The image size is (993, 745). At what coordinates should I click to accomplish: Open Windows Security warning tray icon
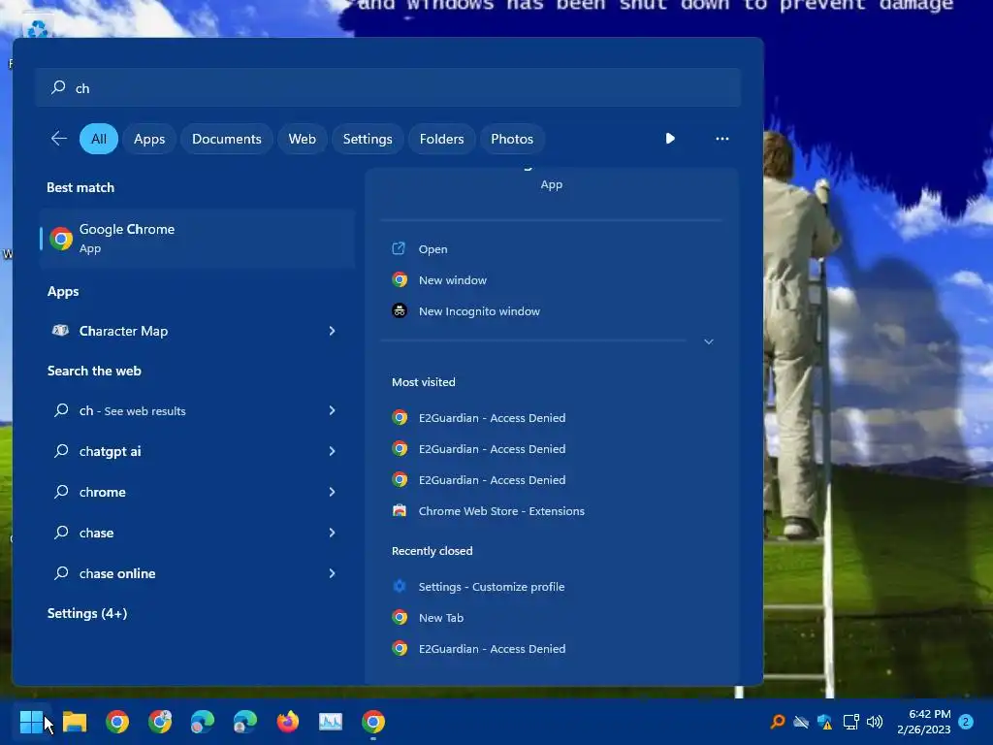click(x=824, y=722)
